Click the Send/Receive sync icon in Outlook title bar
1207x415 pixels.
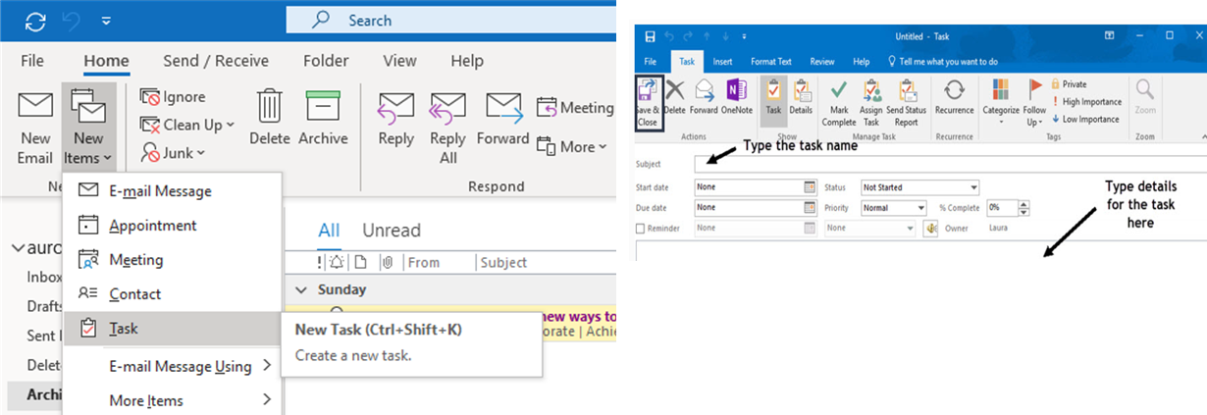[36, 20]
